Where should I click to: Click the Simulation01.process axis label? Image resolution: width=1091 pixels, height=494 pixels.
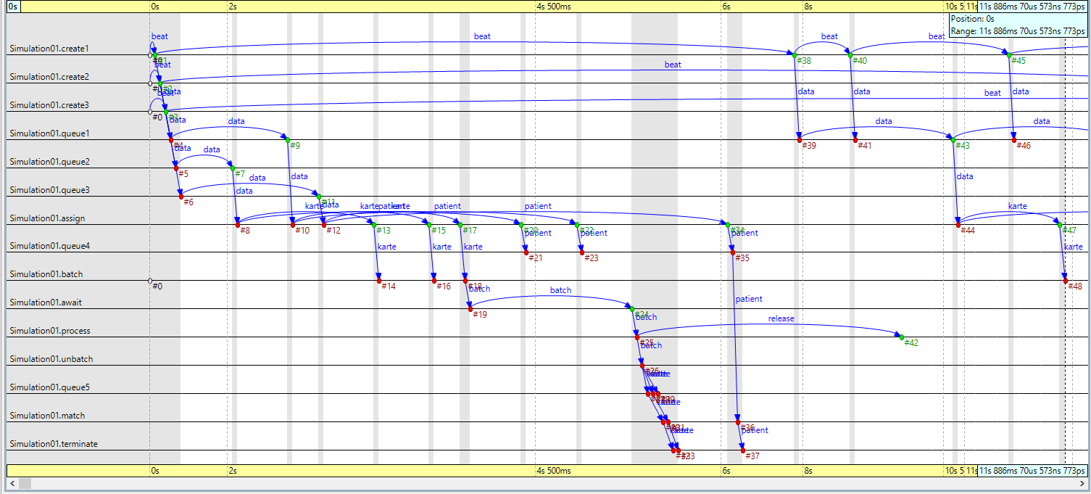[x=50, y=331]
